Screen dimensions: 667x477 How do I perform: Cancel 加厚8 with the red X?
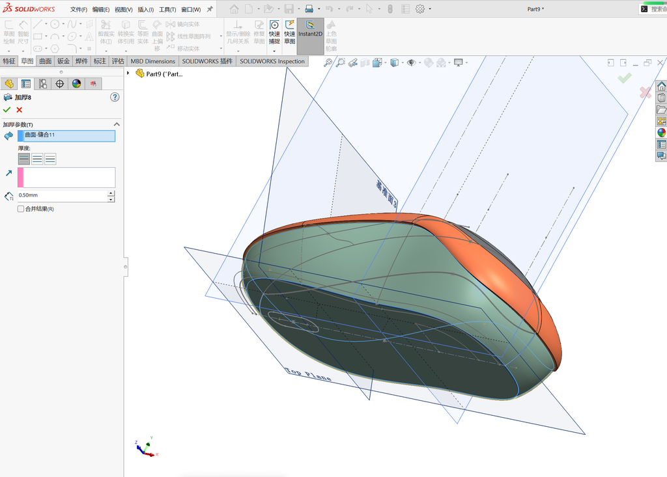19,110
